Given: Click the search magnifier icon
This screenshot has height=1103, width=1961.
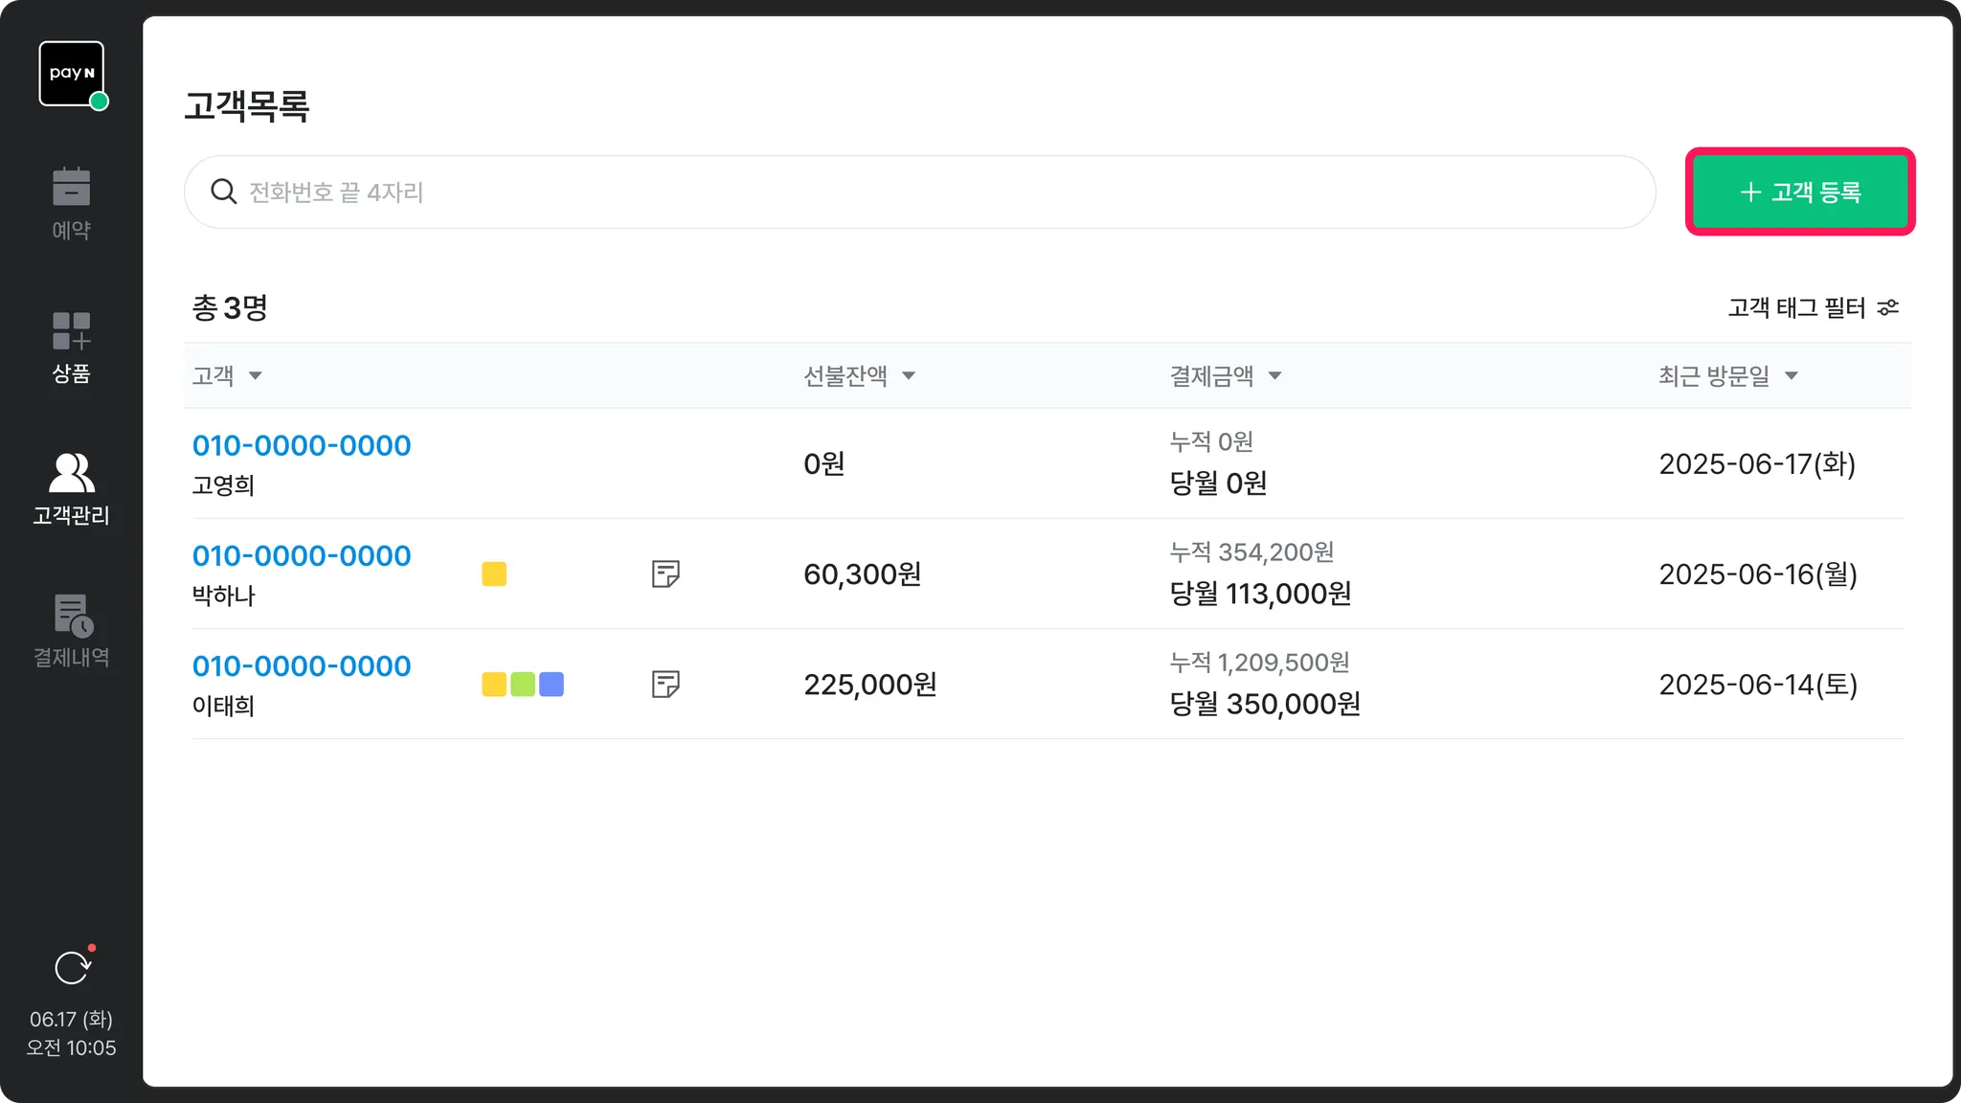Looking at the screenshot, I should click(223, 191).
